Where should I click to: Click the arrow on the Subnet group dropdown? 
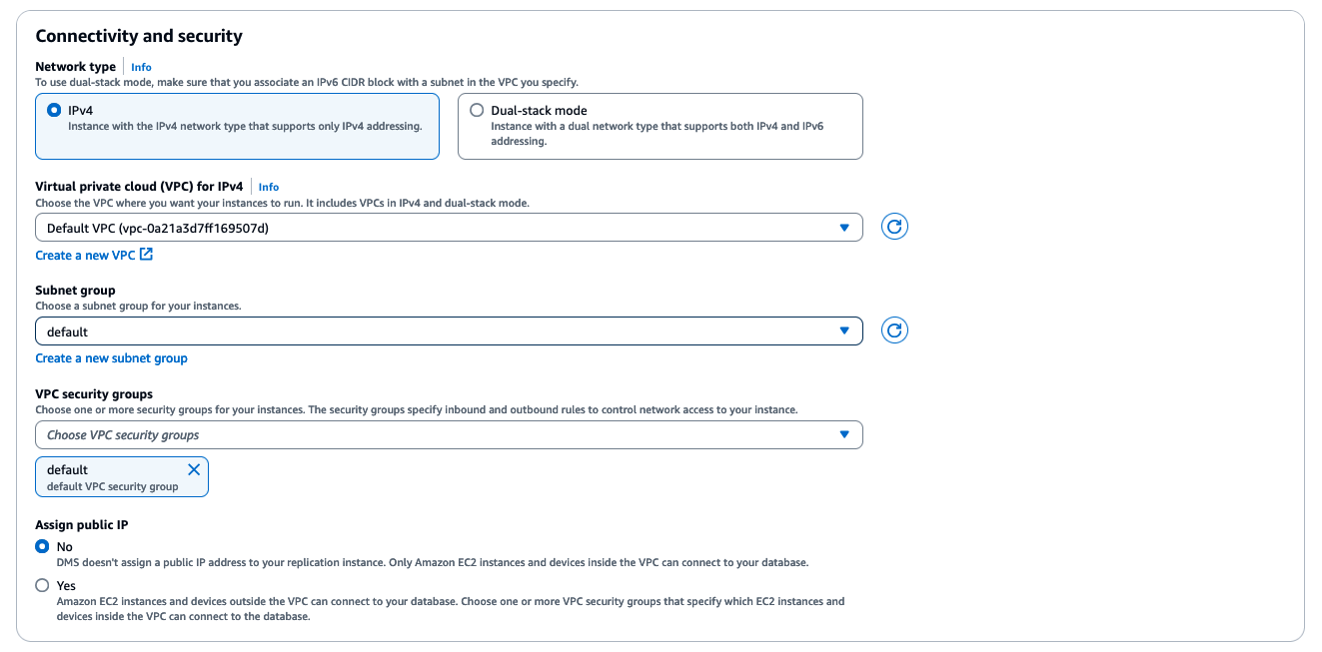click(x=844, y=330)
